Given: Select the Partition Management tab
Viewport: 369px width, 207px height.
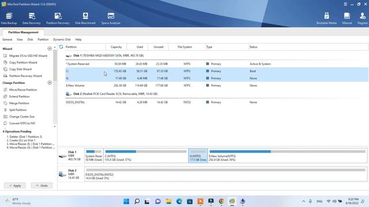Looking at the screenshot, I should point(23,32).
